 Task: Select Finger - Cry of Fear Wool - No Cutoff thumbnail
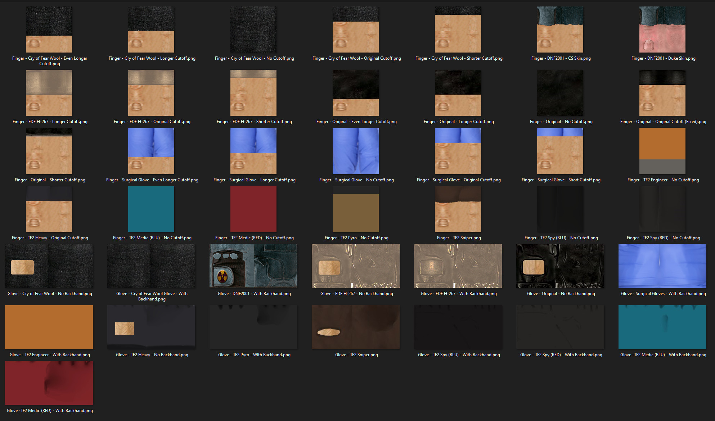point(253,30)
